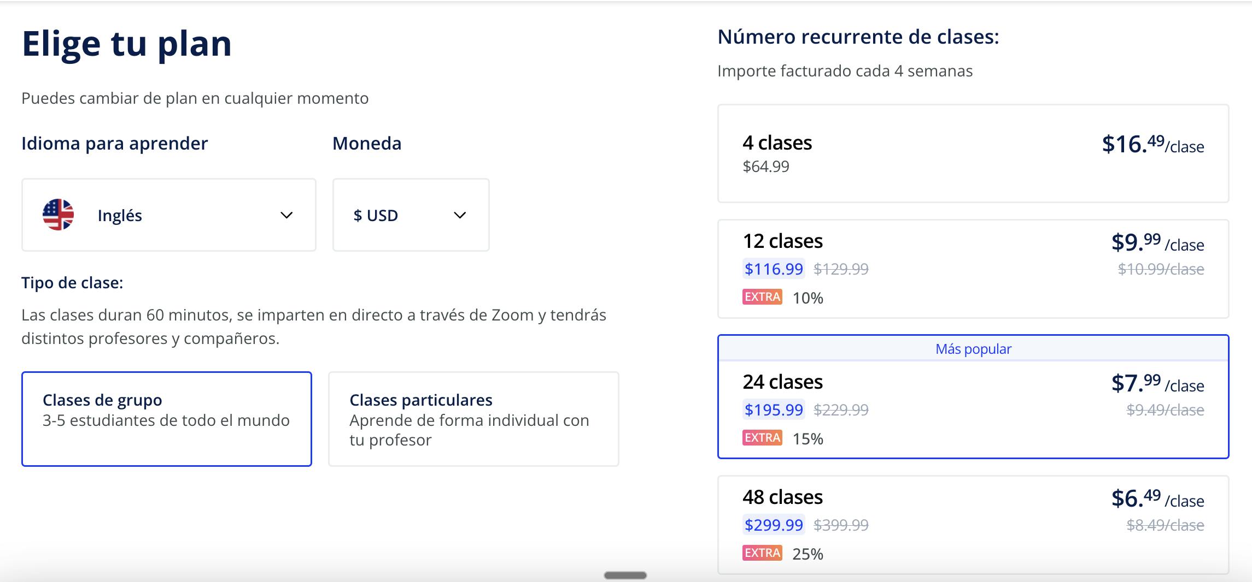The image size is (1252, 582).
Task: Click the highlighted $195.99 discounted price
Action: pyautogui.click(x=772, y=409)
